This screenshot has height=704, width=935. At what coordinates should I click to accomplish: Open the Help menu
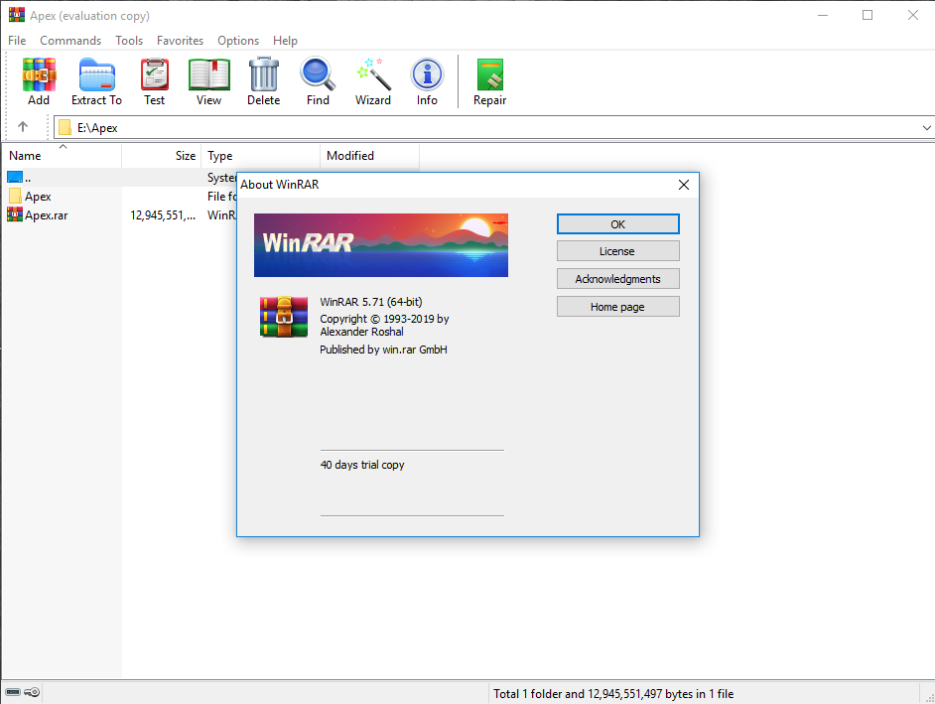pos(285,41)
